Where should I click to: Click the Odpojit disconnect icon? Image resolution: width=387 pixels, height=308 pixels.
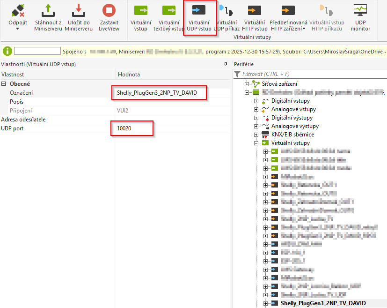[18, 11]
